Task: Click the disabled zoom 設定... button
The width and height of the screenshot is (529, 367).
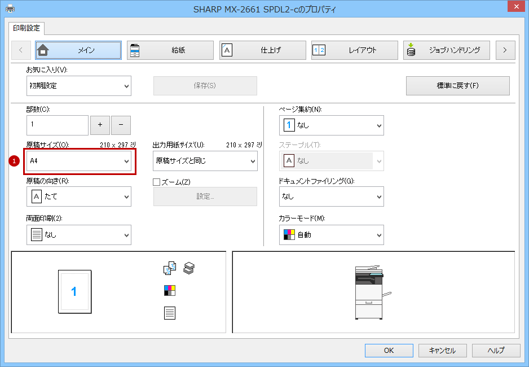Action: (x=205, y=196)
